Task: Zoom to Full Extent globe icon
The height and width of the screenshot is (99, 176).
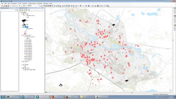Action: (x=69, y=6)
